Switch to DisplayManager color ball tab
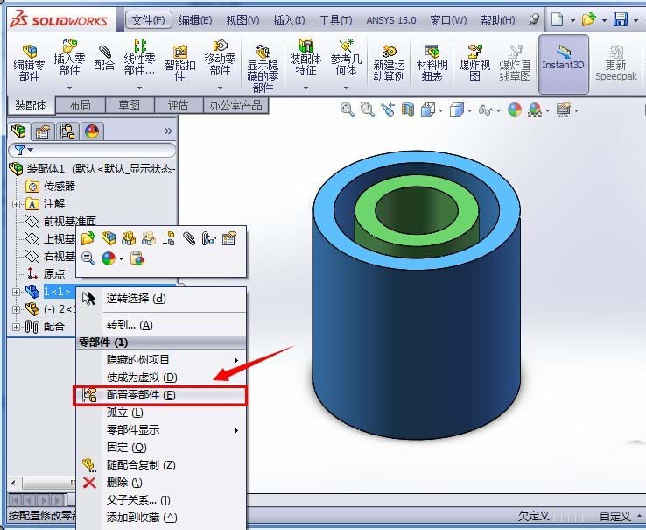Image resolution: width=646 pixels, height=530 pixels. (91, 131)
